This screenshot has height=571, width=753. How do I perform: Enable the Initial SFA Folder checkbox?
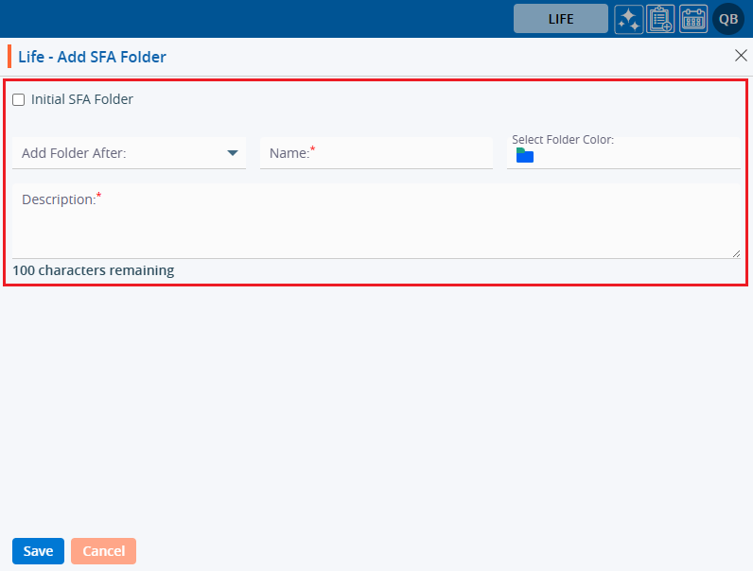click(x=19, y=99)
